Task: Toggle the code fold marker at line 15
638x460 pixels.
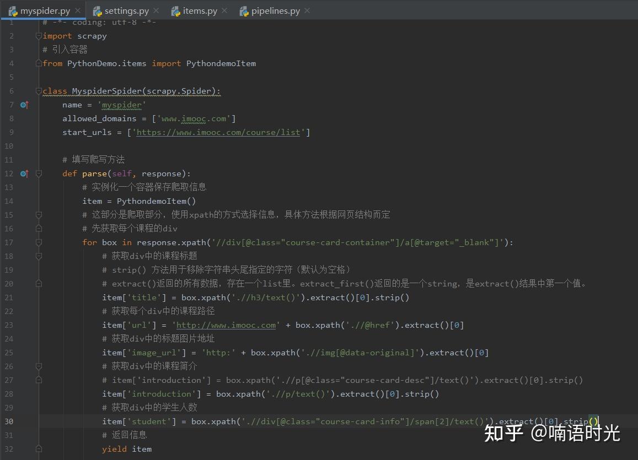Action: tap(38, 214)
